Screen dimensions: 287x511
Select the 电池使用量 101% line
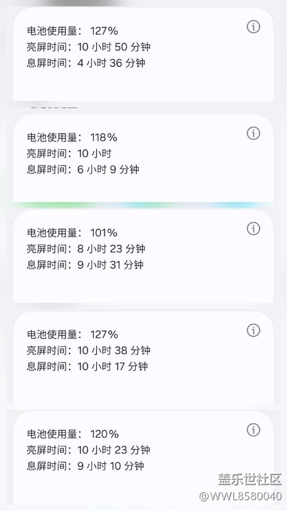pyautogui.click(x=72, y=233)
